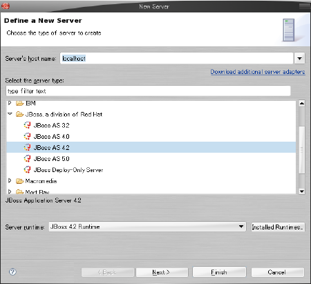Open help with the question mark icon
This screenshot has width=311, height=284.
[x=12, y=272]
